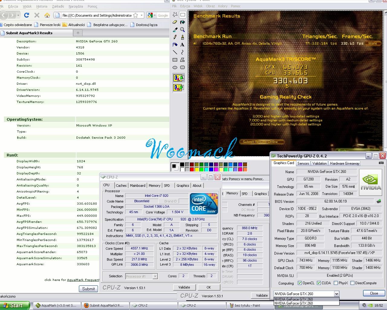Open Validation tab in GPU-Z
387x310 pixels.
point(320,163)
